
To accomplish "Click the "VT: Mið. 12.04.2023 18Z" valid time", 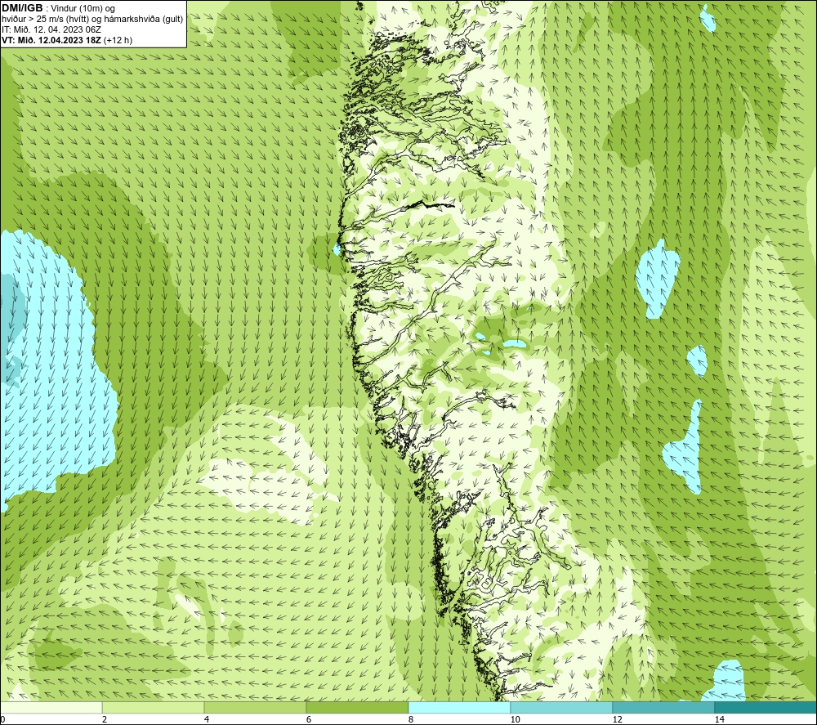I will pyautogui.click(x=51, y=40).
